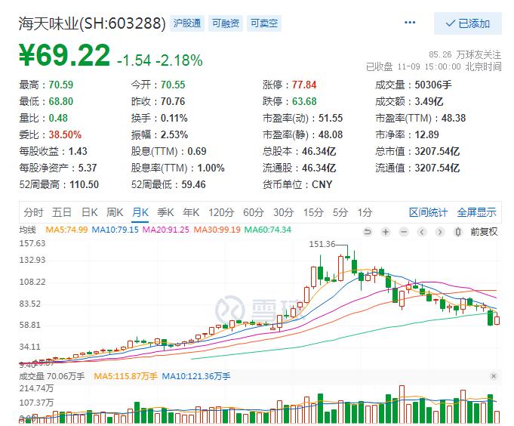Select the 5分 interval tab
Viewport: 514px width, 426px height.
pyautogui.click(x=340, y=212)
